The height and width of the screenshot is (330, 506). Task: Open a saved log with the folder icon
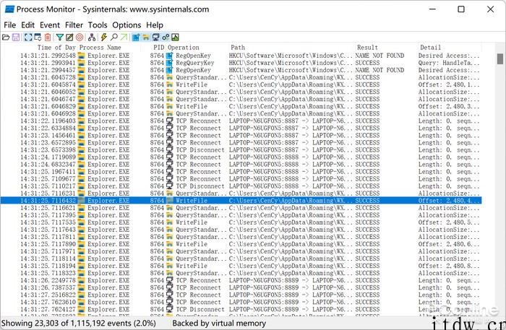tap(6, 38)
